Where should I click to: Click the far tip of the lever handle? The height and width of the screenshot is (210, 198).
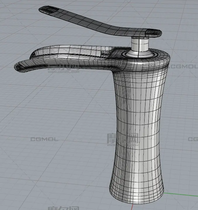(x=44, y=10)
